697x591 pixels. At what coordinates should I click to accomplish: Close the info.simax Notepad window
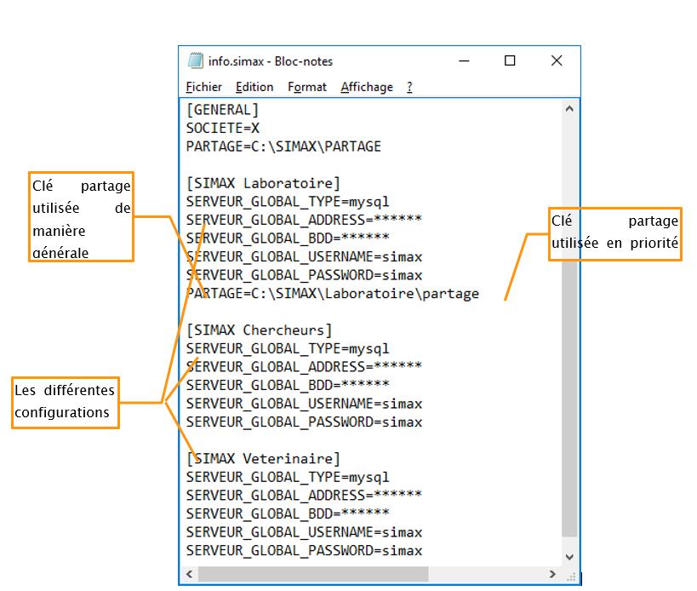[x=556, y=61]
